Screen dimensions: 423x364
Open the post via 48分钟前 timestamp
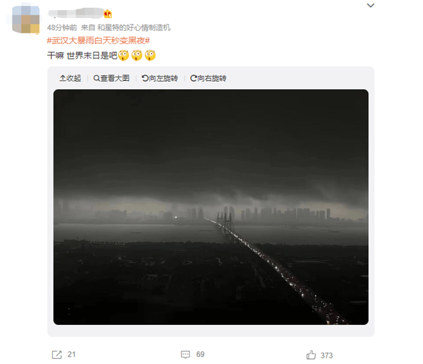click(x=61, y=27)
